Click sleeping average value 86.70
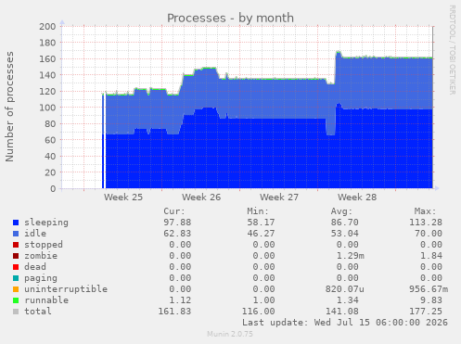This screenshot has width=461, height=344. coord(345,223)
